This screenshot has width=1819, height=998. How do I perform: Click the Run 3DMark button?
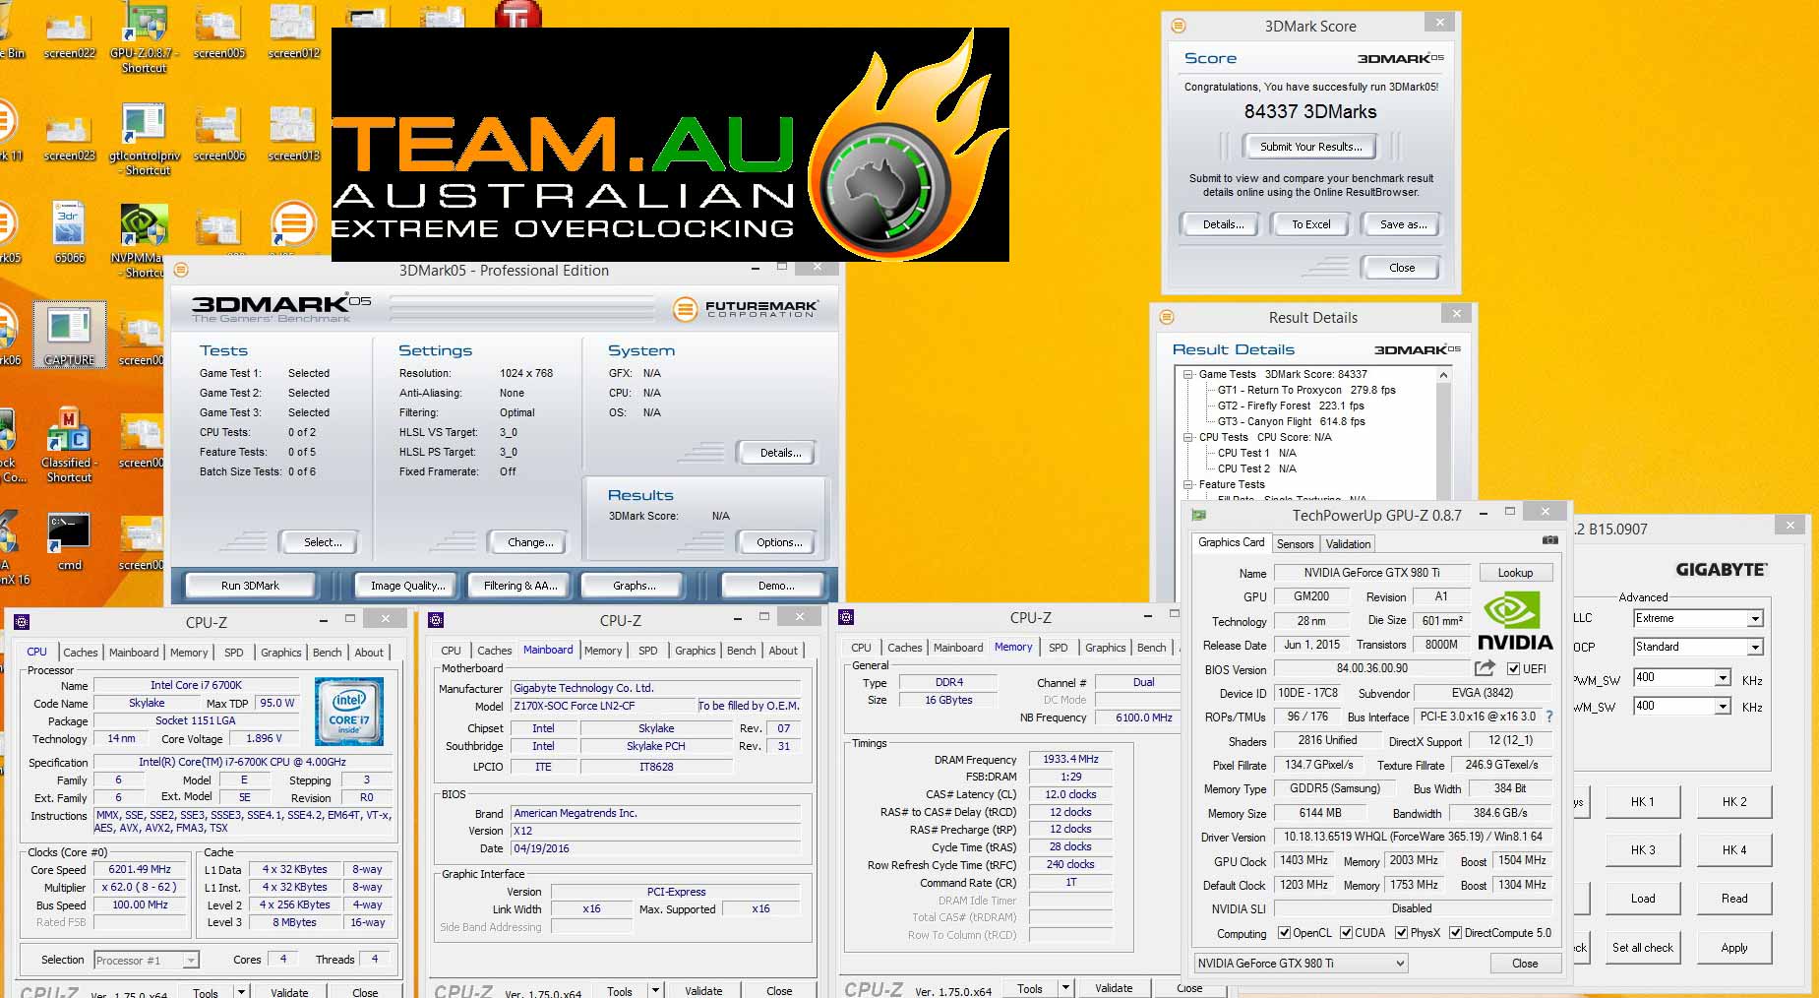pyautogui.click(x=250, y=586)
